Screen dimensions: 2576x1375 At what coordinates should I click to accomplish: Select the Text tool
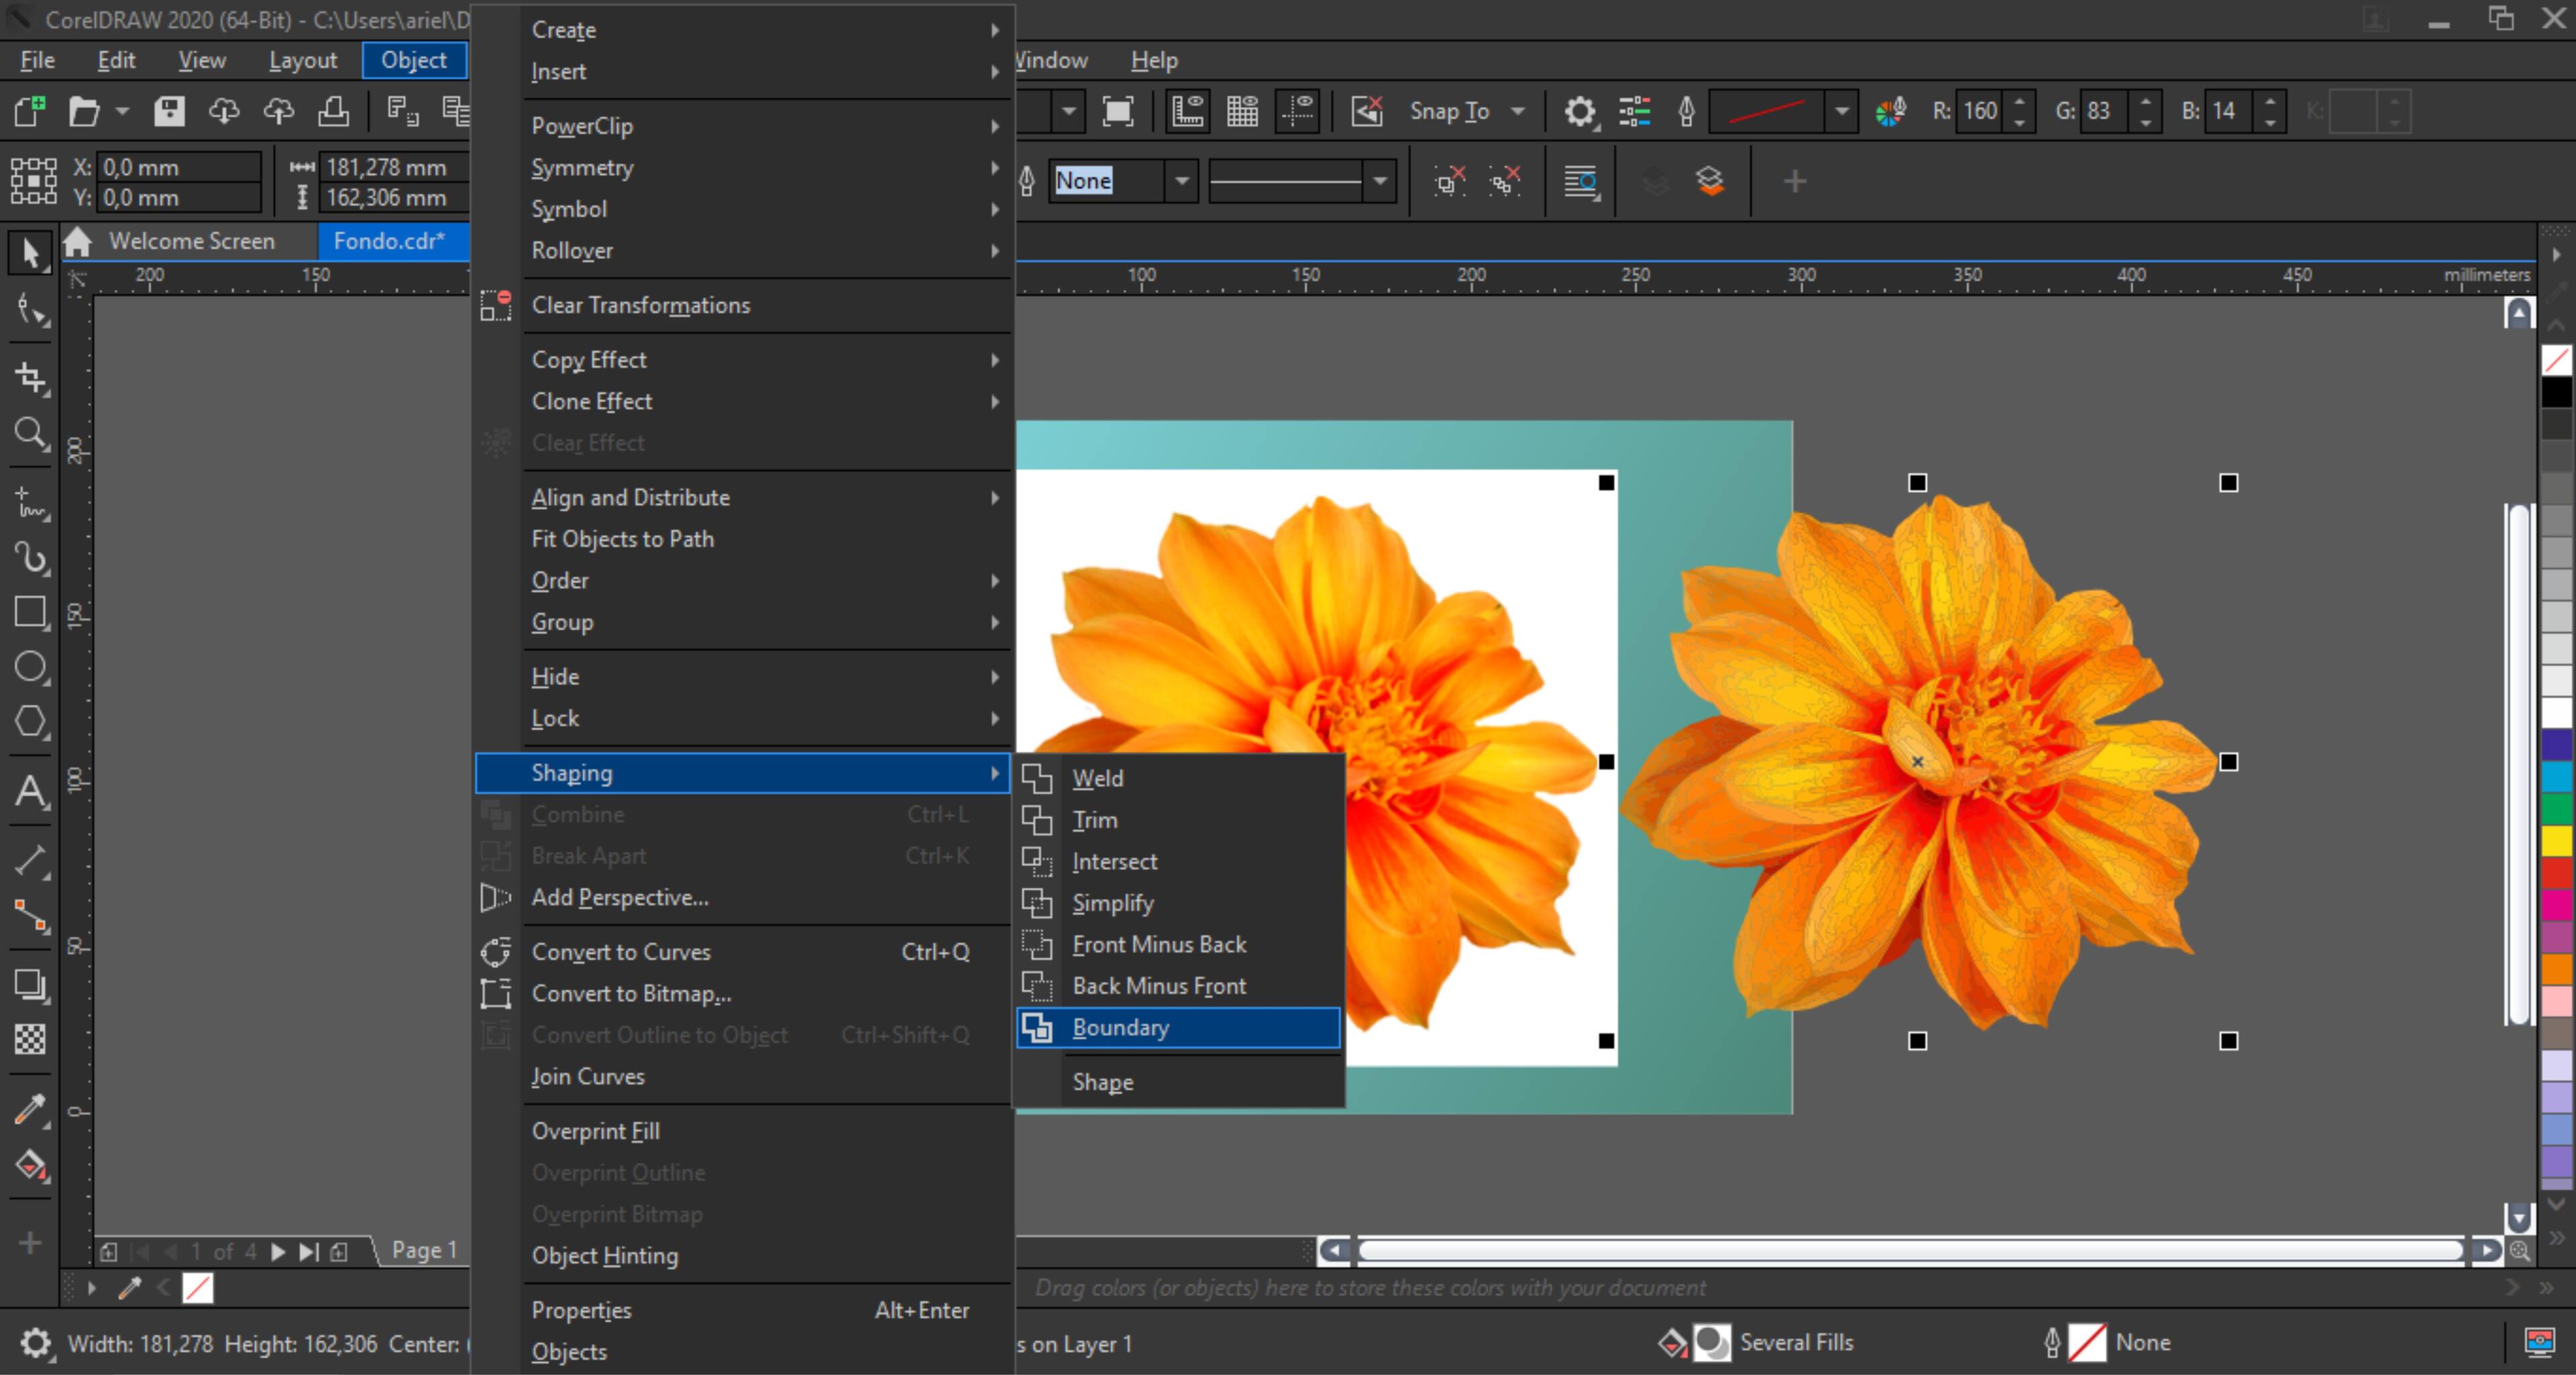(30, 792)
